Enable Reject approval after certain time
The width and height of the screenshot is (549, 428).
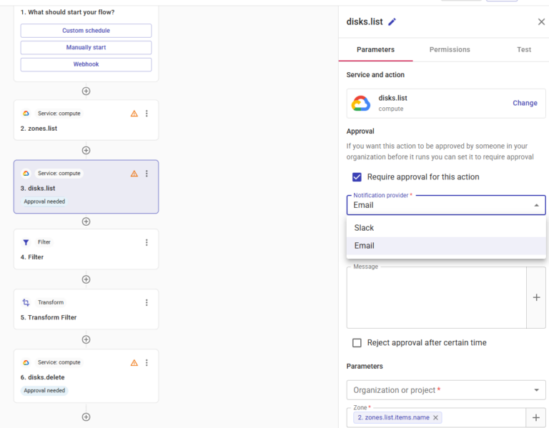coord(357,343)
